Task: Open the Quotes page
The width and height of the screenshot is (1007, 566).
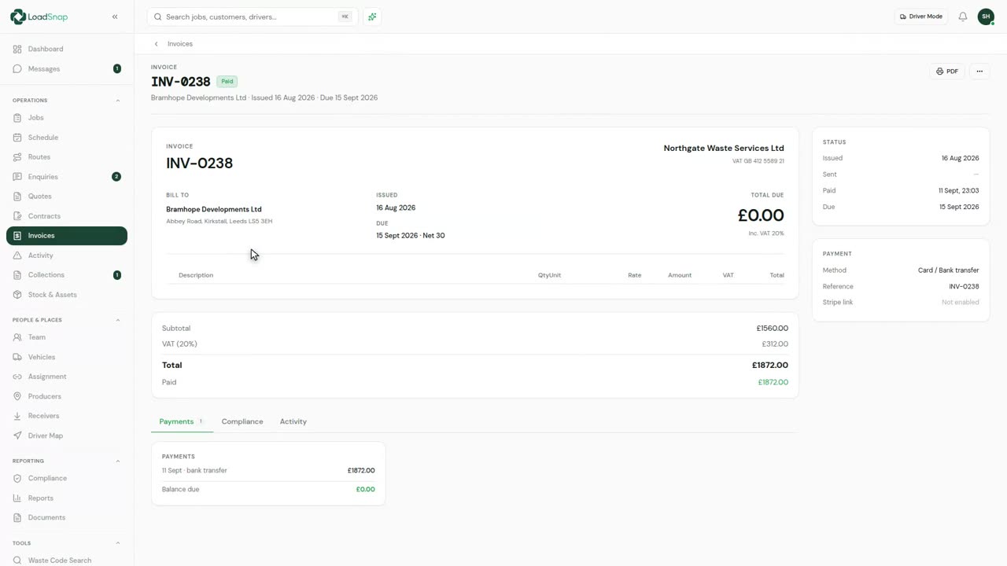Action: [x=67, y=197]
